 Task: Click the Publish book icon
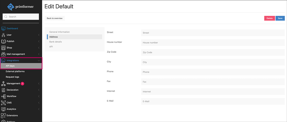[x=3, y=41]
